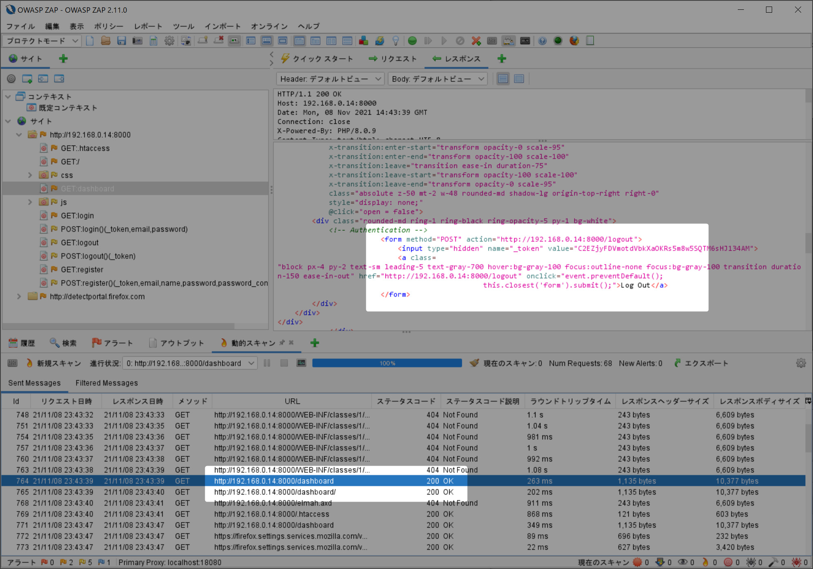Add a new tab in the bottom panel
The image size is (813, 569).
315,343
